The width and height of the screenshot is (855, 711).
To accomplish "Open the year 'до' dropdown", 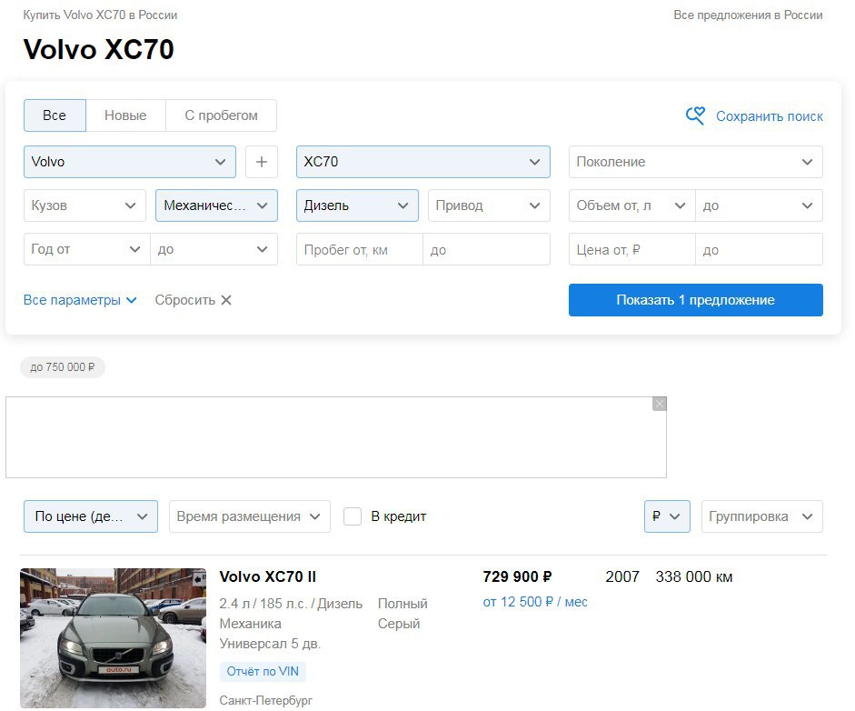I will pyautogui.click(x=214, y=249).
